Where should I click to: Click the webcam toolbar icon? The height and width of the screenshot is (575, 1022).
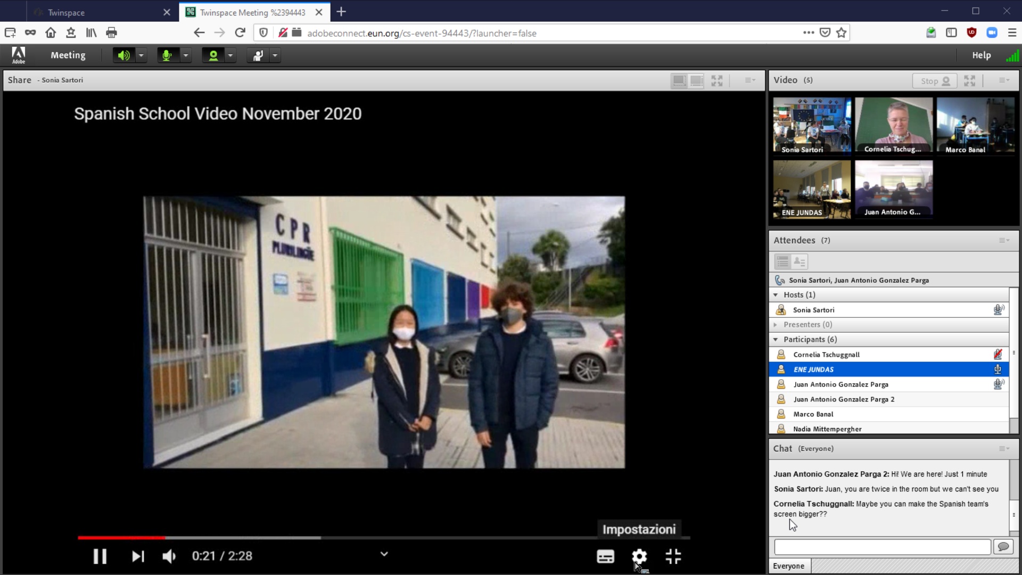click(213, 55)
